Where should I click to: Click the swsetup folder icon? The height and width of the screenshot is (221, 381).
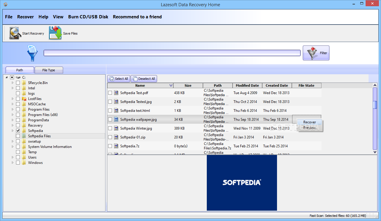[24, 141]
